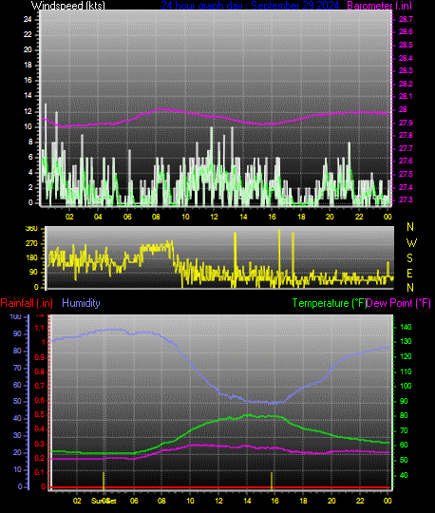Click the "8" value on windspeed scale
This screenshot has width=435, height=513.
pos(30,142)
